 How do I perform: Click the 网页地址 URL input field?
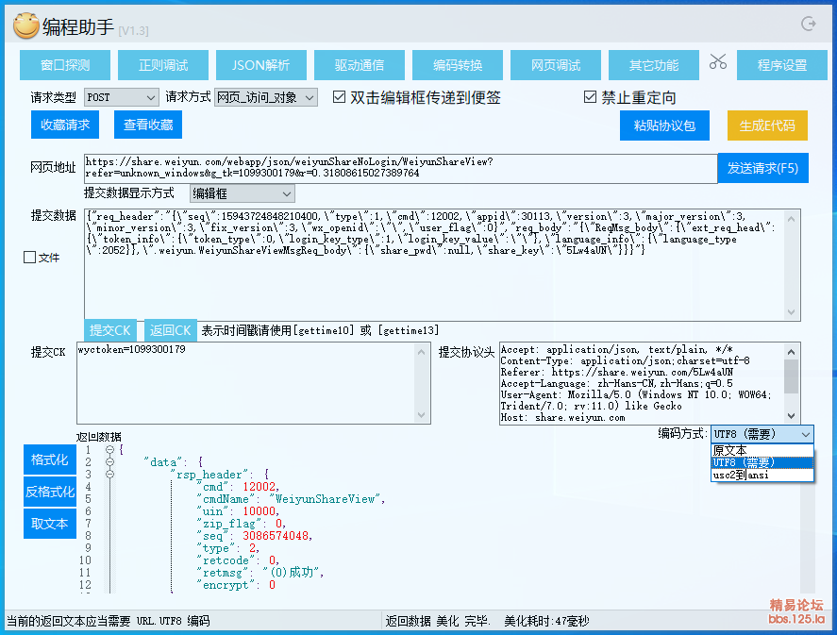click(400, 168)
